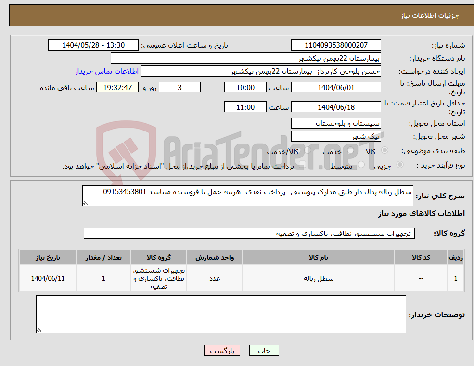This screenshot has width=474, height=366.
Task: Select the خدمت radio button
Action: coord(351,150)
